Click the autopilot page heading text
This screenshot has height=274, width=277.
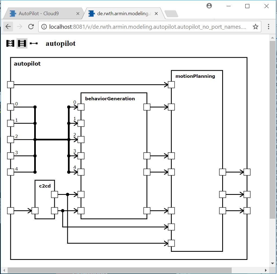coord(61,44)
